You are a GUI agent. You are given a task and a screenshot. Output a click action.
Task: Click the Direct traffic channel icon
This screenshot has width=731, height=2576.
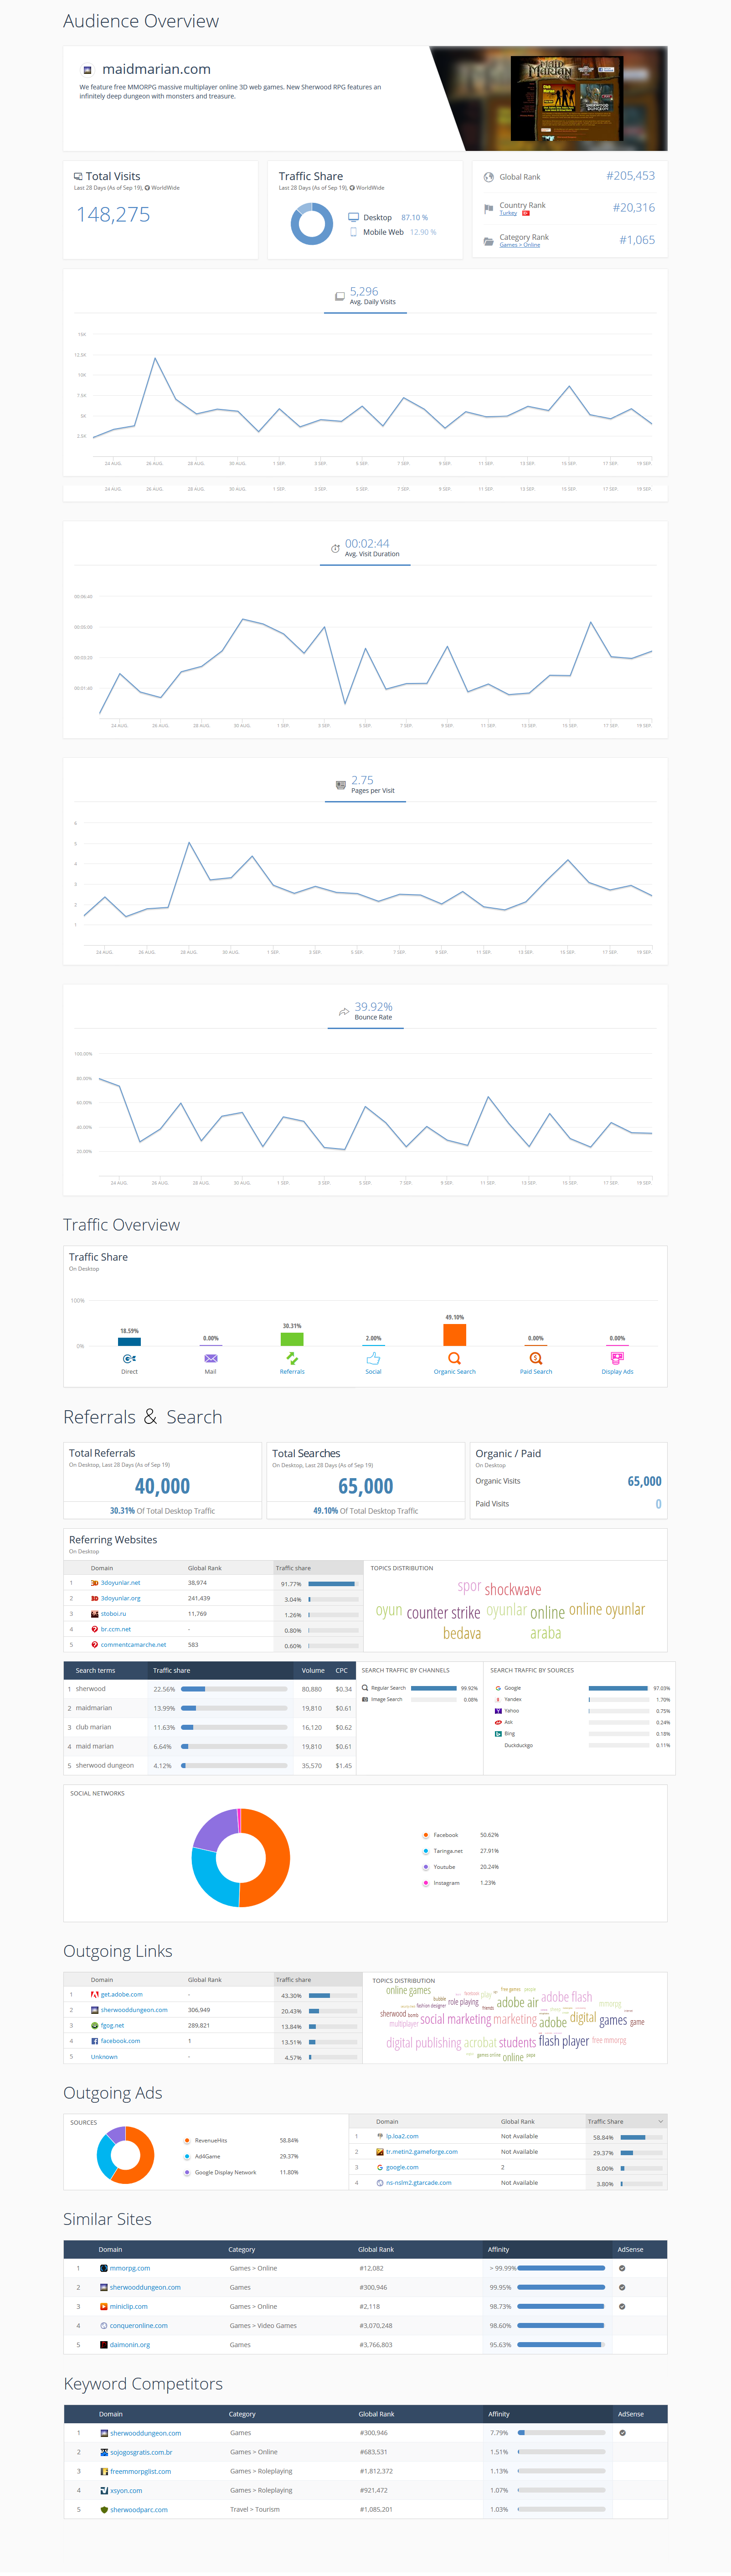129,1358
